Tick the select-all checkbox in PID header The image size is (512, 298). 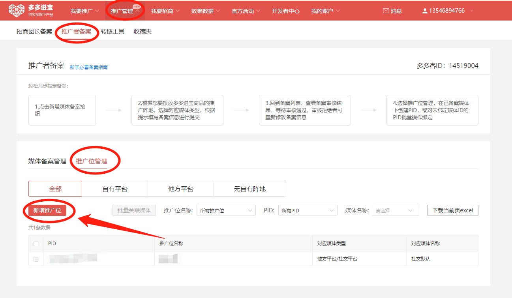(x=36, y=244)
